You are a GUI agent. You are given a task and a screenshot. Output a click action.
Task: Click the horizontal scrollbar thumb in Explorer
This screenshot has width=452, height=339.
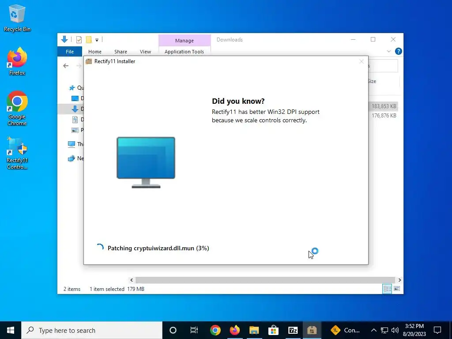265,280
